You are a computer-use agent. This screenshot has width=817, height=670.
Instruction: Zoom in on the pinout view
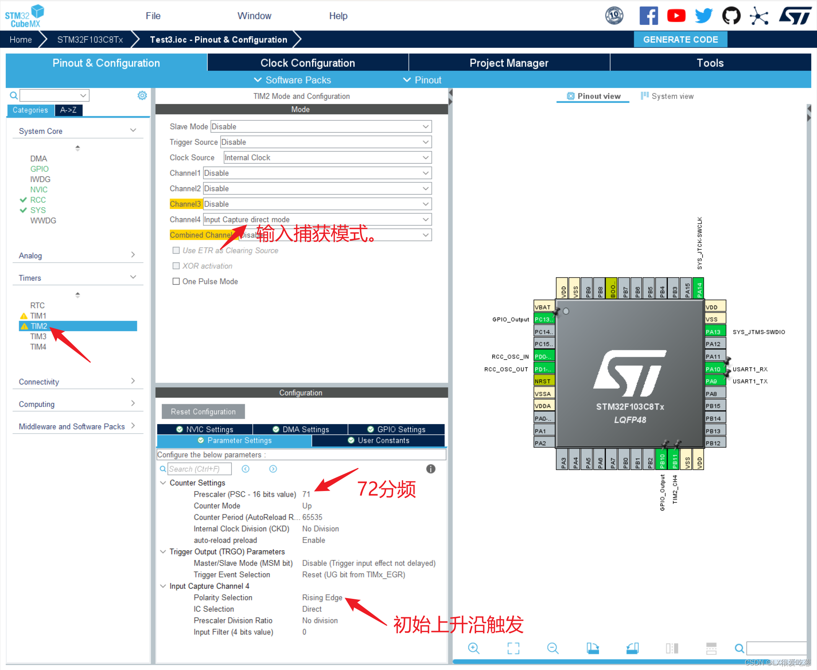tap(474, 648)
